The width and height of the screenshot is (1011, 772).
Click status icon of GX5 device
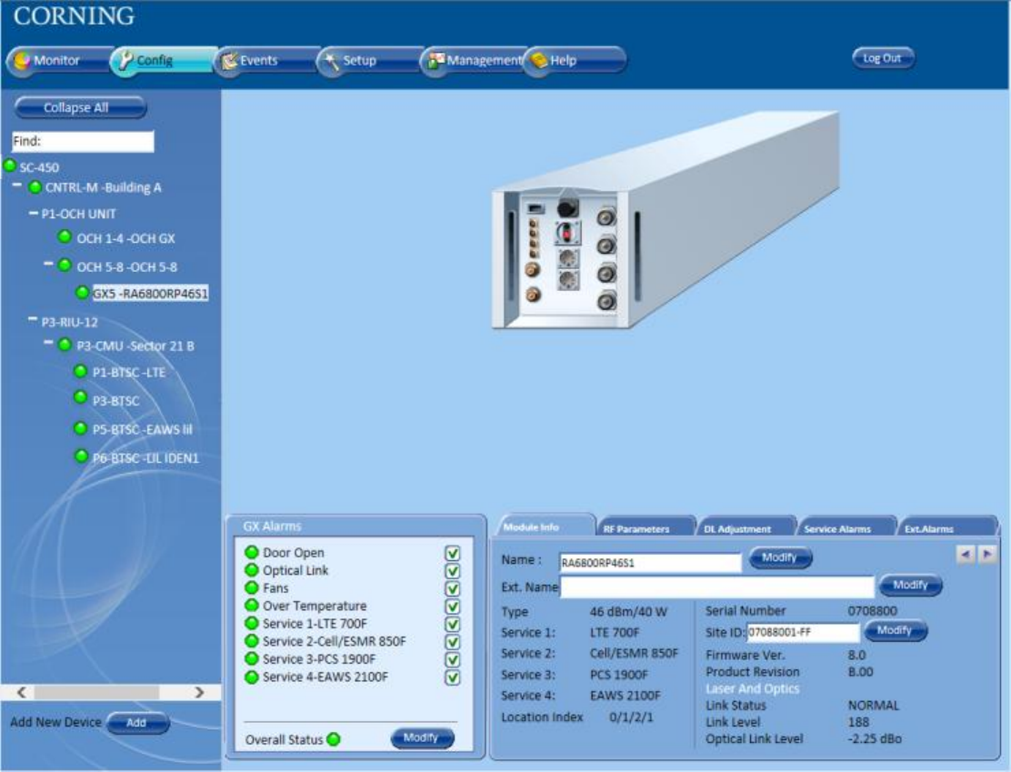(82, 292)
